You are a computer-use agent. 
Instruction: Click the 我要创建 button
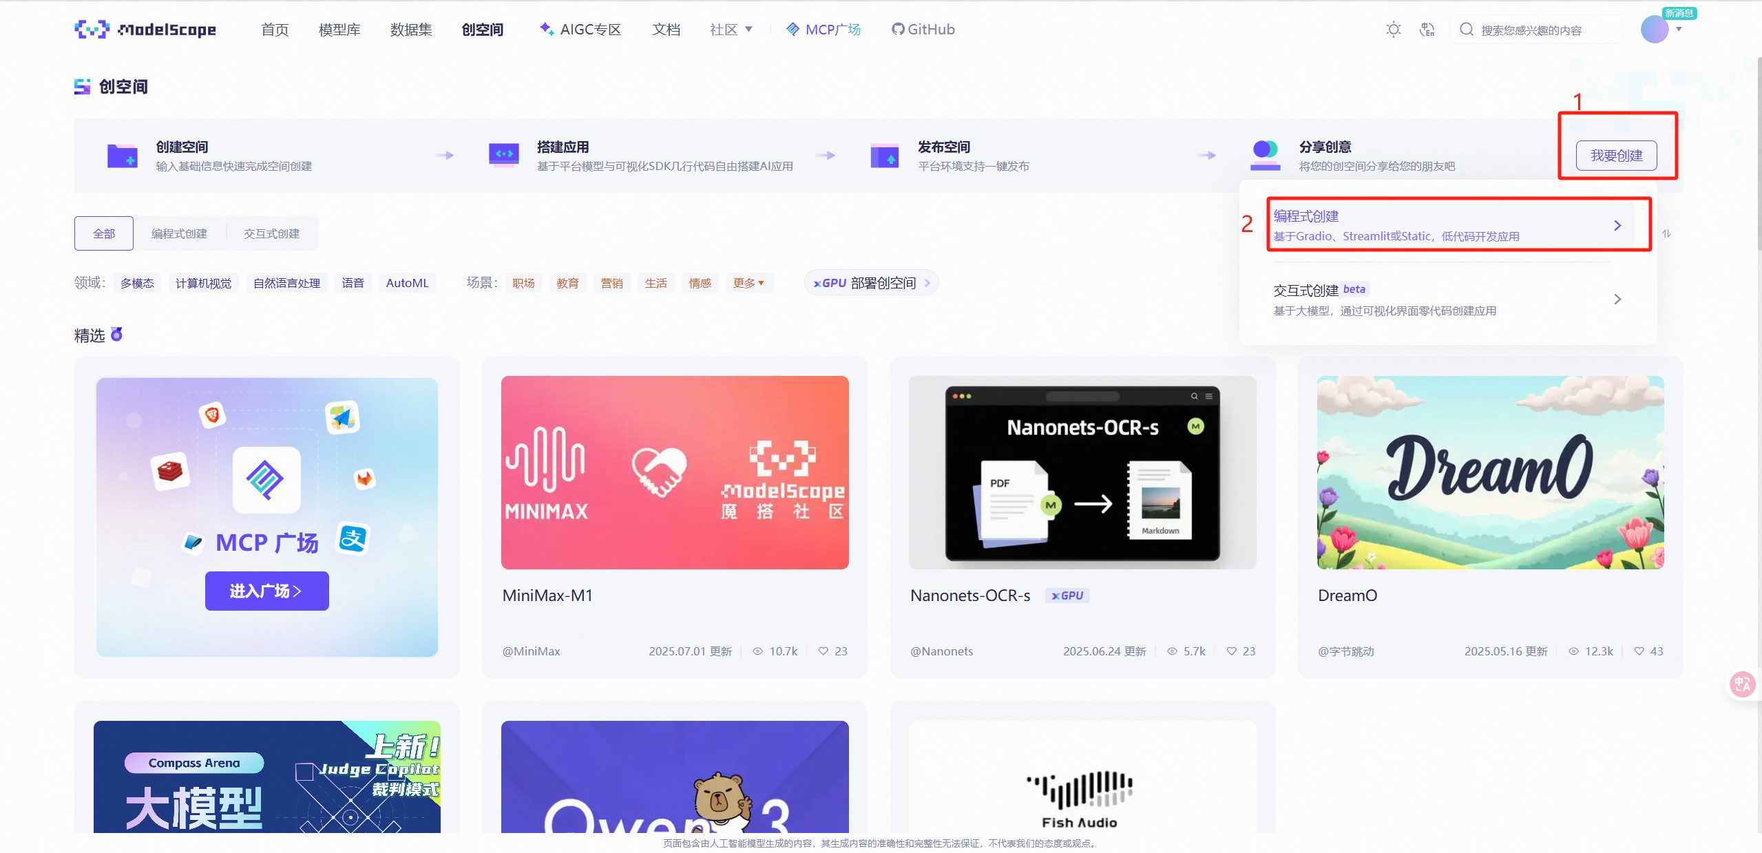tap(1617, 156)
